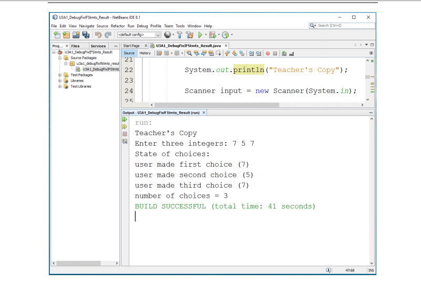Image resolution: width=421 pixels, height=283 pixels.
Task: Open the dropdown arrow beside Profile Project
Action: [x=232, y=35]
